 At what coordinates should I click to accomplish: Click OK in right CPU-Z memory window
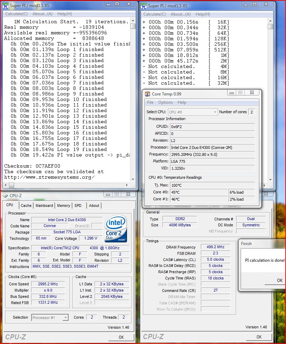(x=259, y=337)
